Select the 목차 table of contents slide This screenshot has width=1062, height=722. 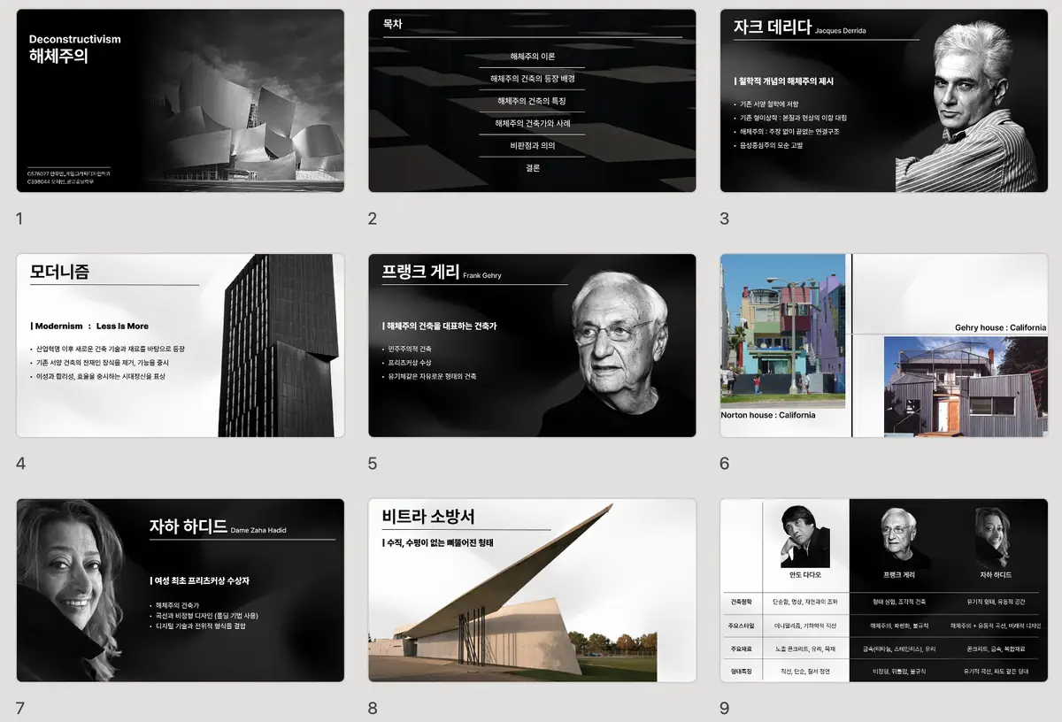click(532, 101)
